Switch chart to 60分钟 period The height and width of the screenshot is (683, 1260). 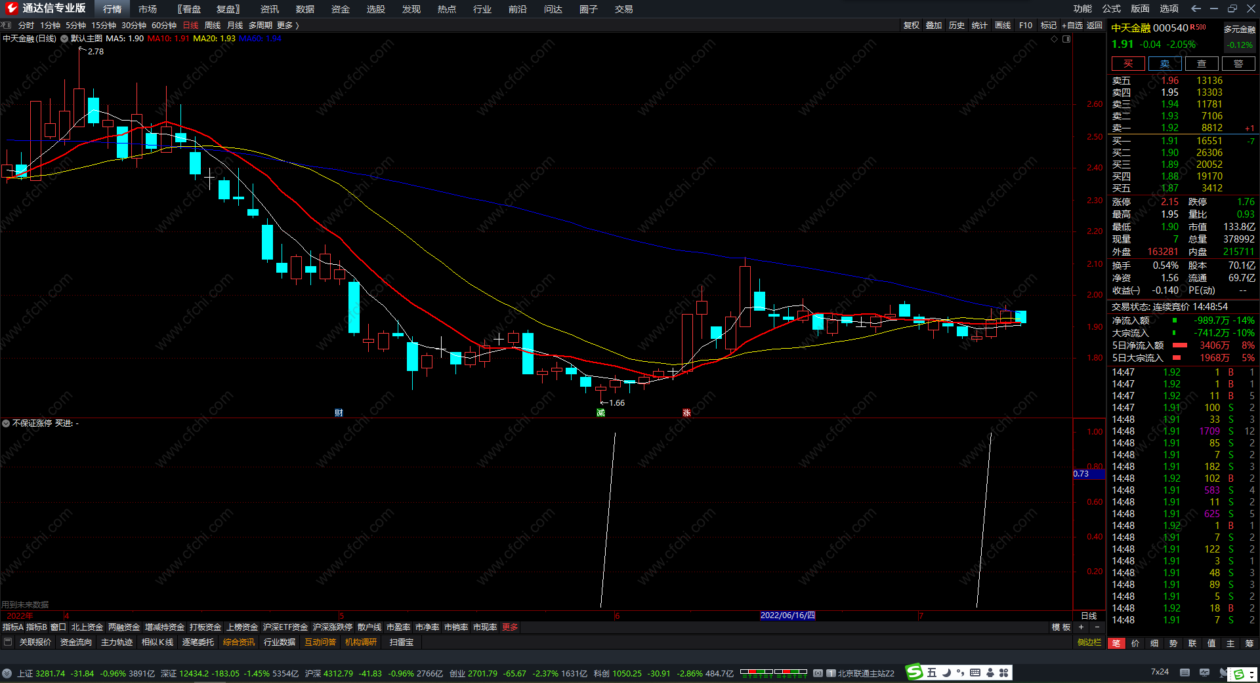pyautogui.click(x=164, y=26)
